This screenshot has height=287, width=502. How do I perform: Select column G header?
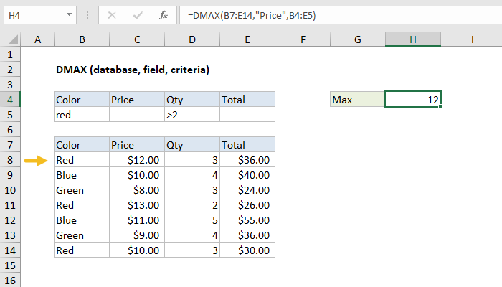358,39
